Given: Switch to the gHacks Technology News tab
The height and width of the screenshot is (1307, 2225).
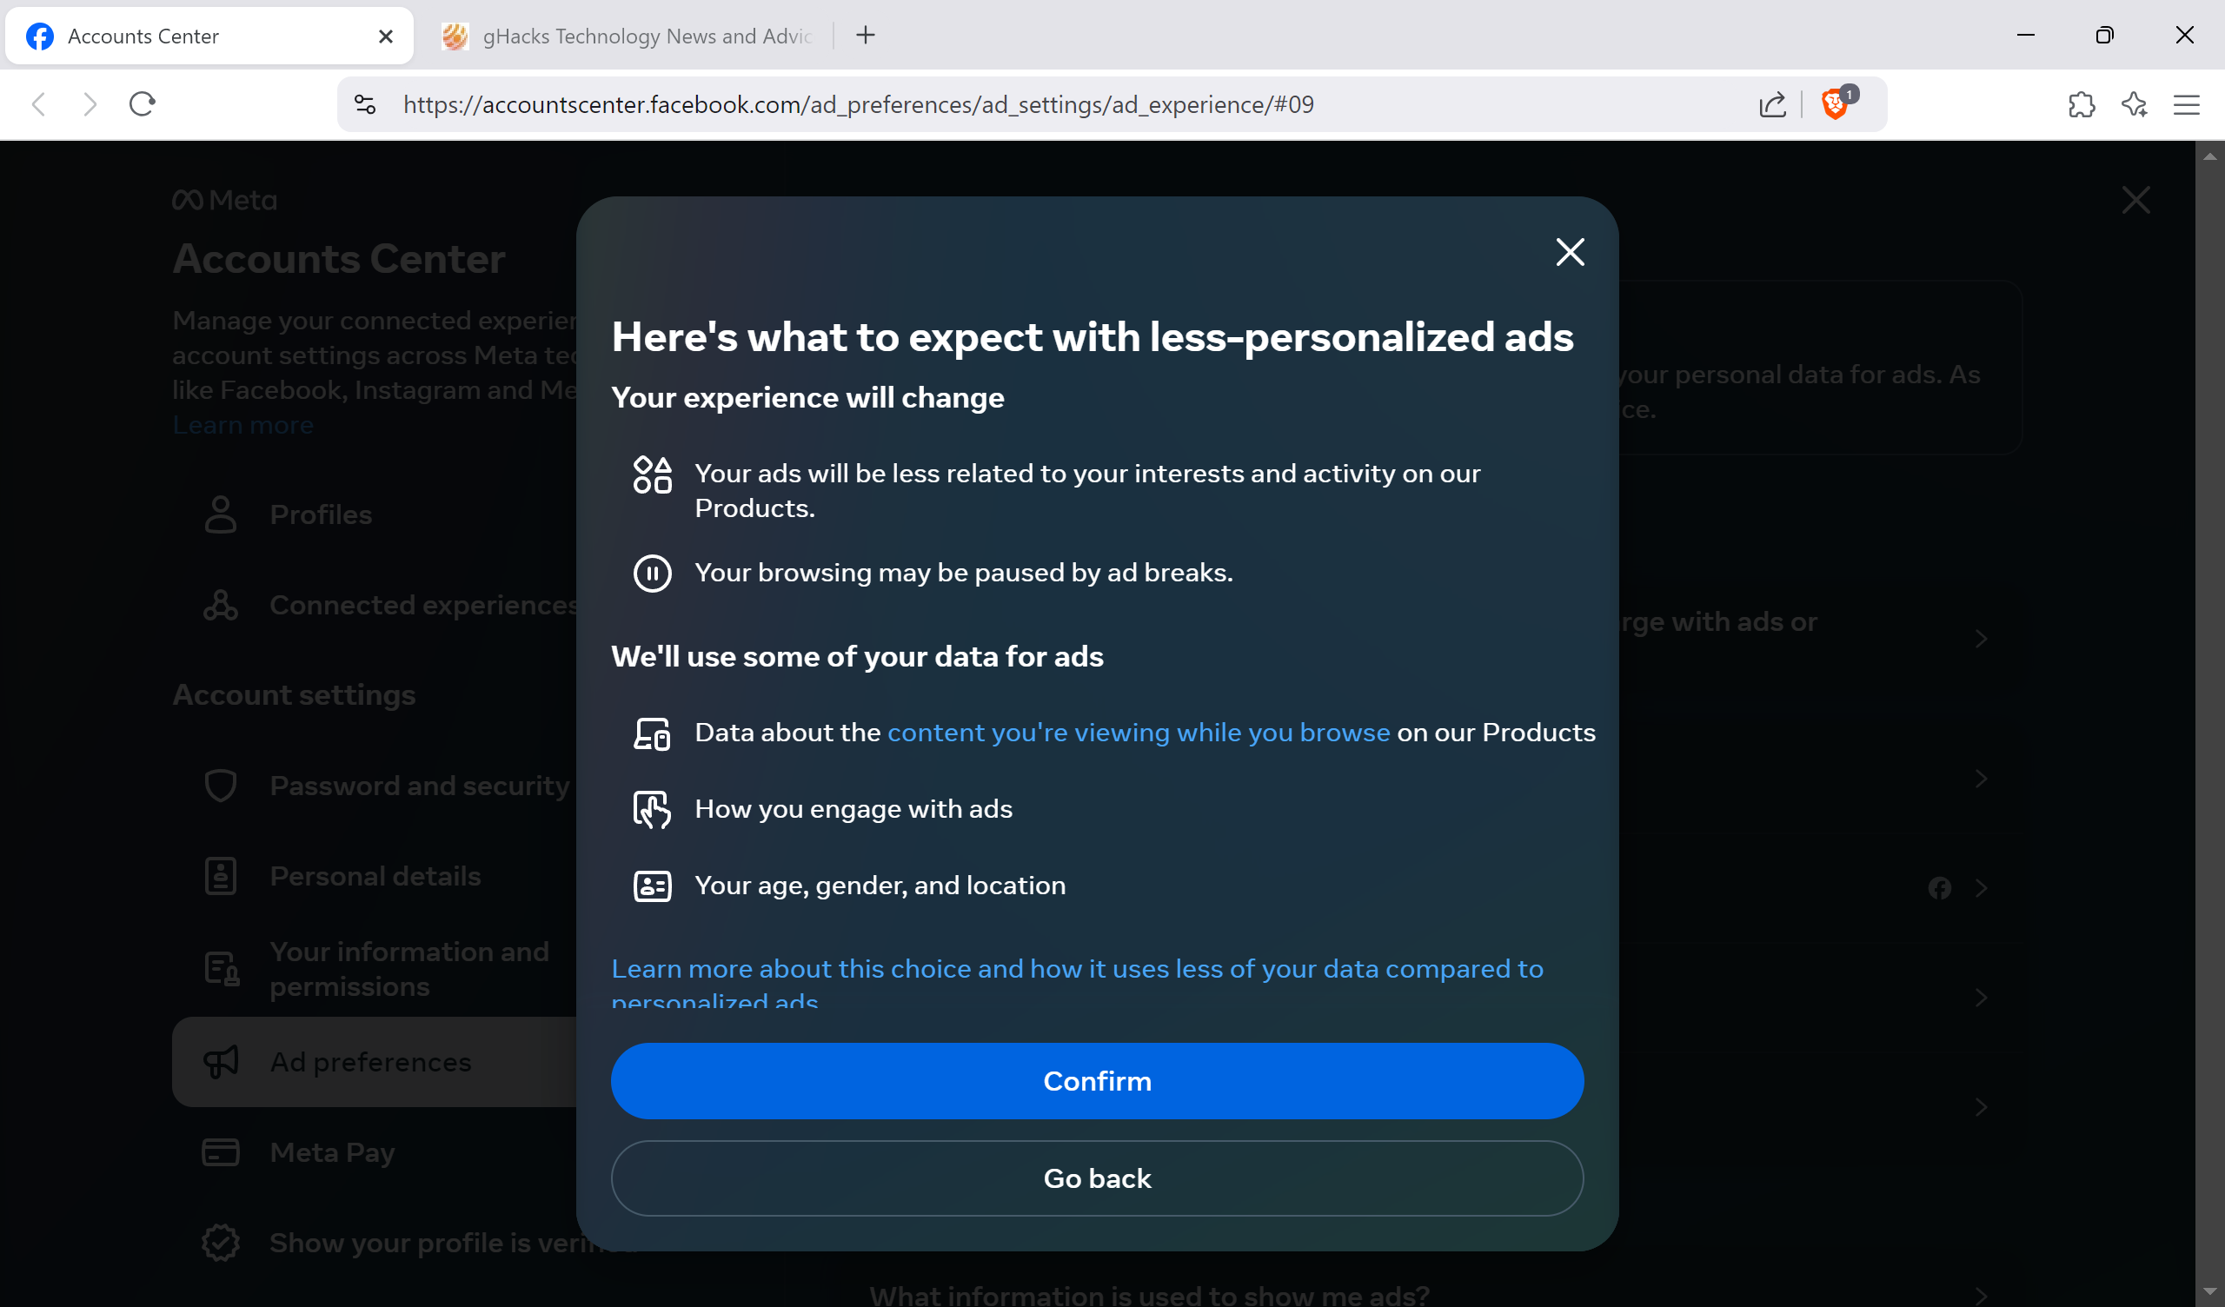Looking at the screenshot, I should point(632,36).
